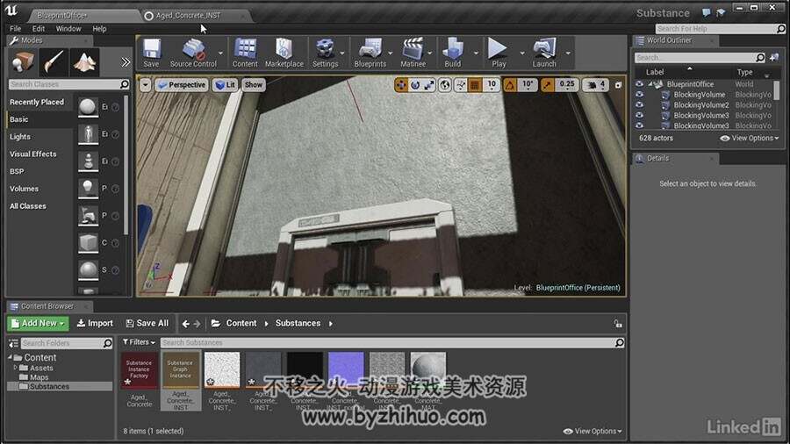Screen dimensions: 790x444
Task: Click the Save toolbar icon
Action: point(151,53)
